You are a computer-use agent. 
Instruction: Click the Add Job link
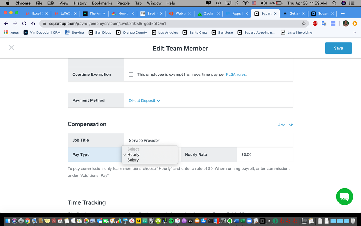[x=285, y=125]
